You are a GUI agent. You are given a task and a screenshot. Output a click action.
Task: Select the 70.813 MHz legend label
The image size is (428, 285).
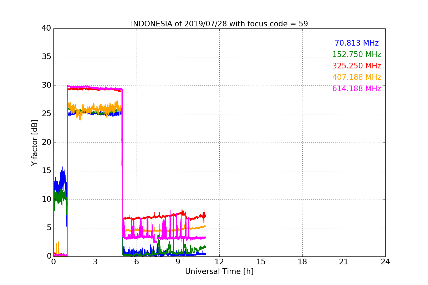click(x=357, y=43)
